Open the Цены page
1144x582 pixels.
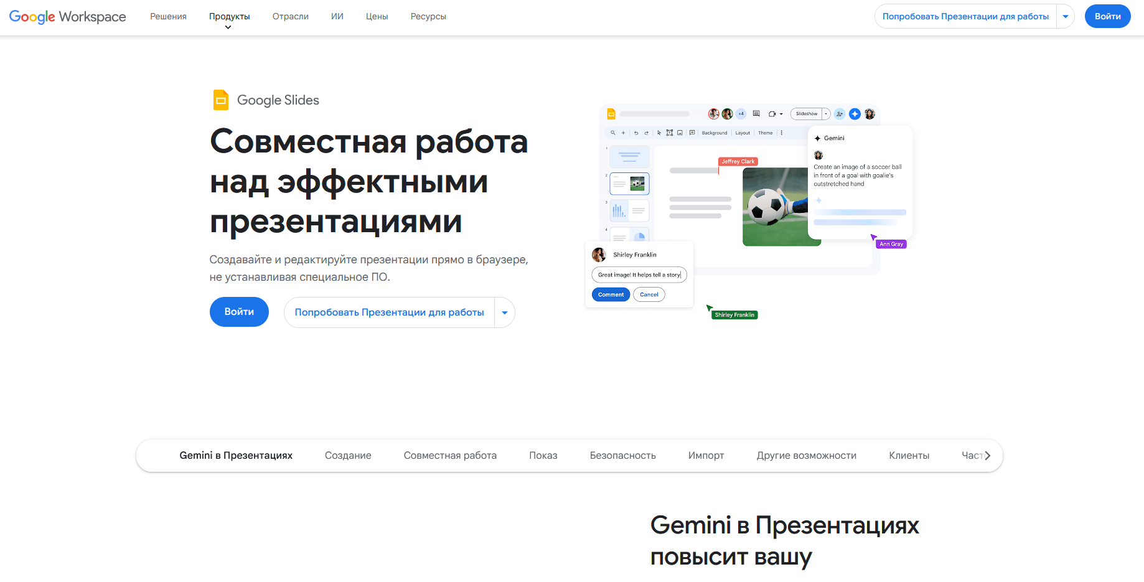[377, 16]
